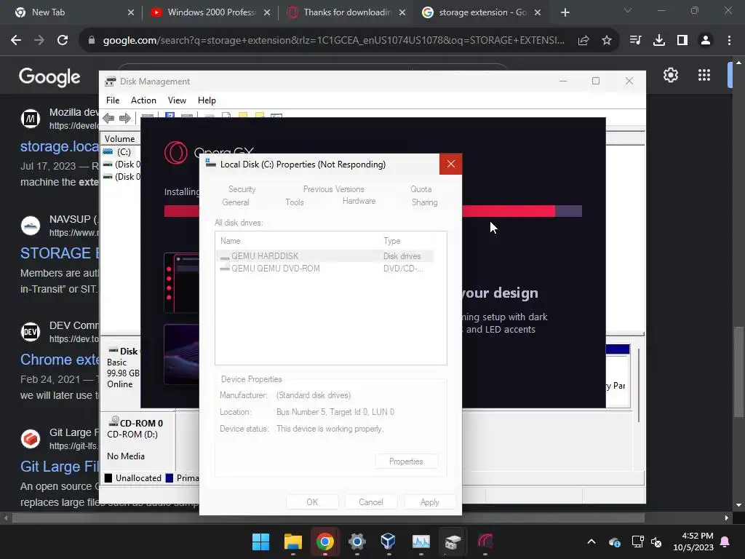
Task: Open the notification bell in the tray
Action: [x=725, y=542]
